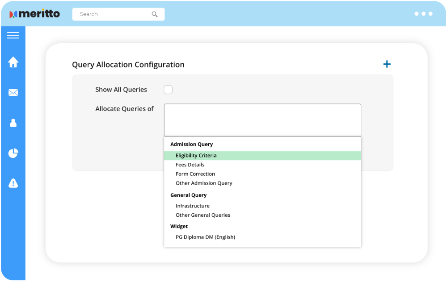Image resolution: width=447 pixels, height=281 pixels.
Task: Open the Allocate Queries of dropdown
Action: pos(262,120)
